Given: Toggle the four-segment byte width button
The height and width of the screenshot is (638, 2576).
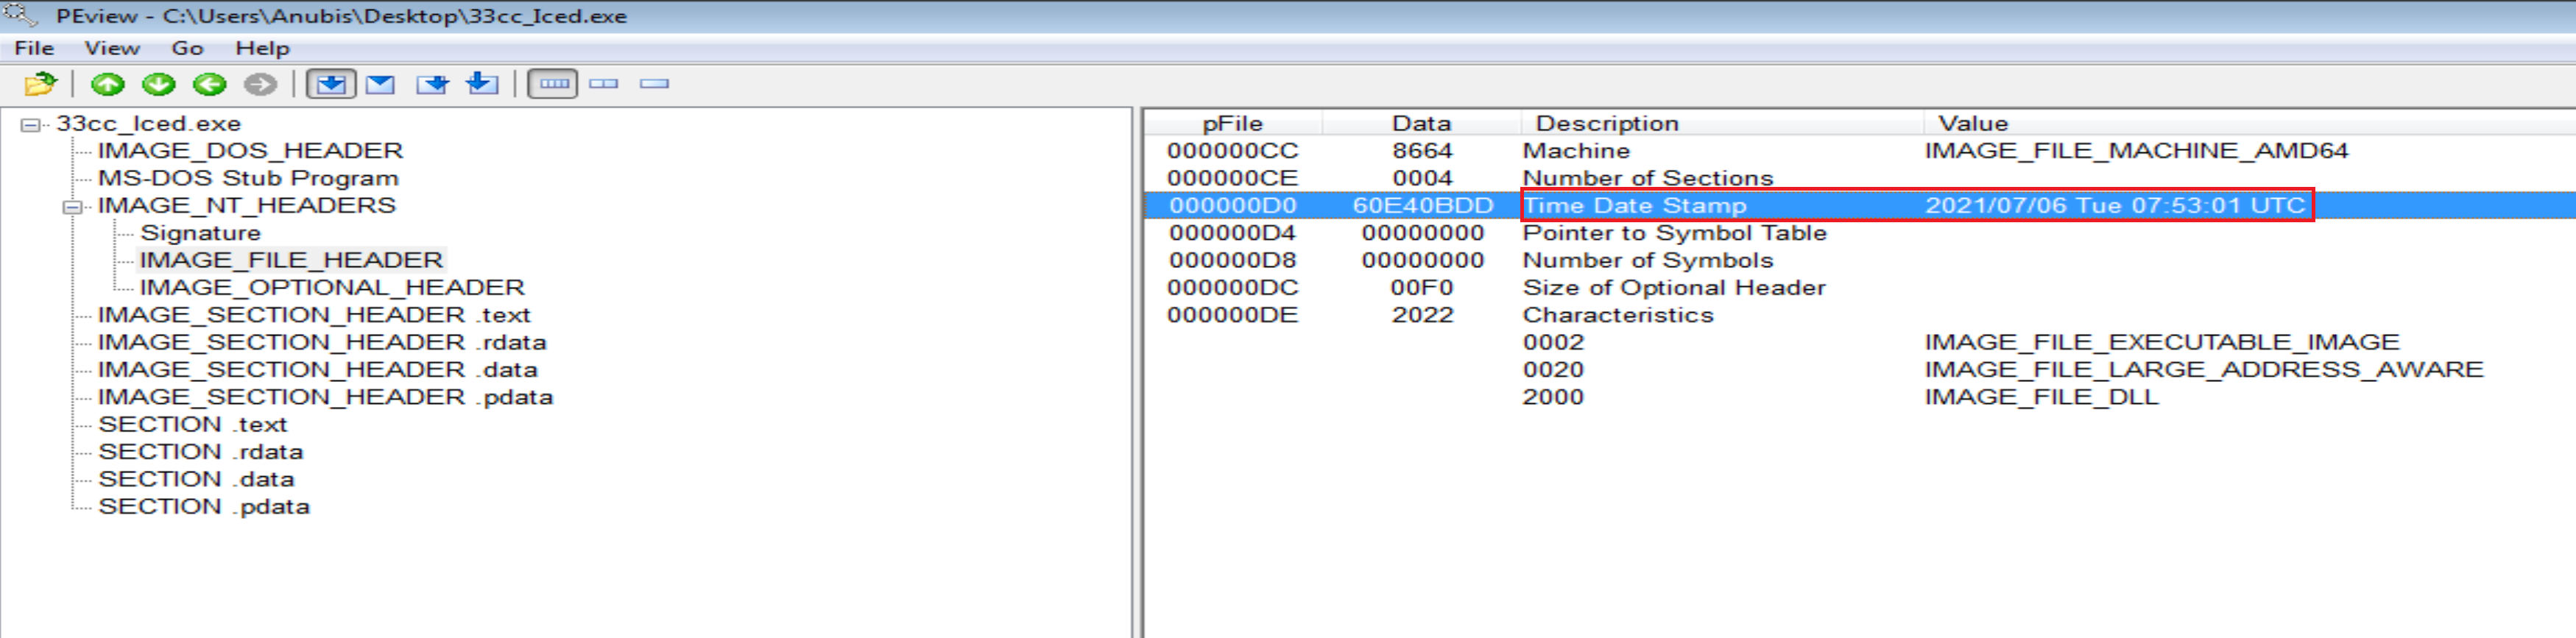Looking at the screenshot, I should point(553,85).
